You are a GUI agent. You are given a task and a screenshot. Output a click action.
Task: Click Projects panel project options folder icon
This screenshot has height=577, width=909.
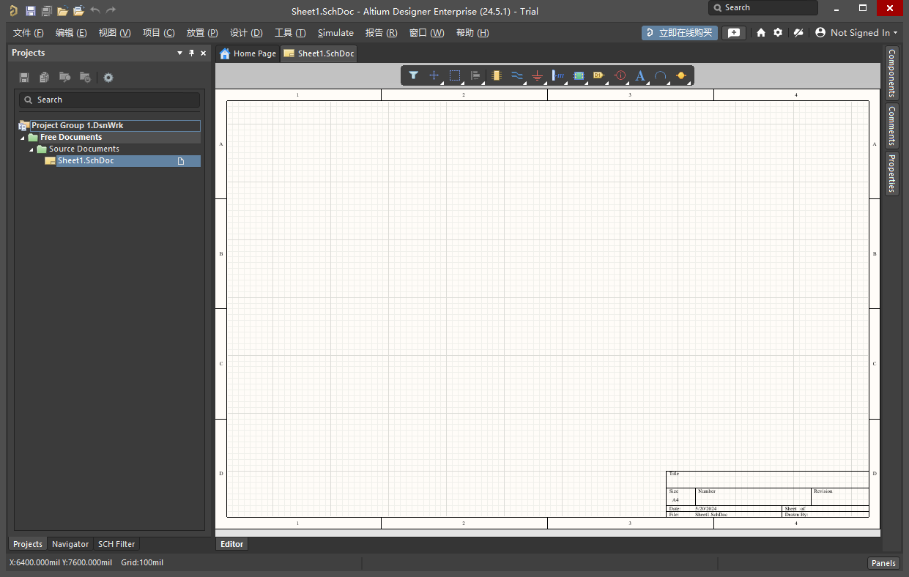(x=86, y=78)
